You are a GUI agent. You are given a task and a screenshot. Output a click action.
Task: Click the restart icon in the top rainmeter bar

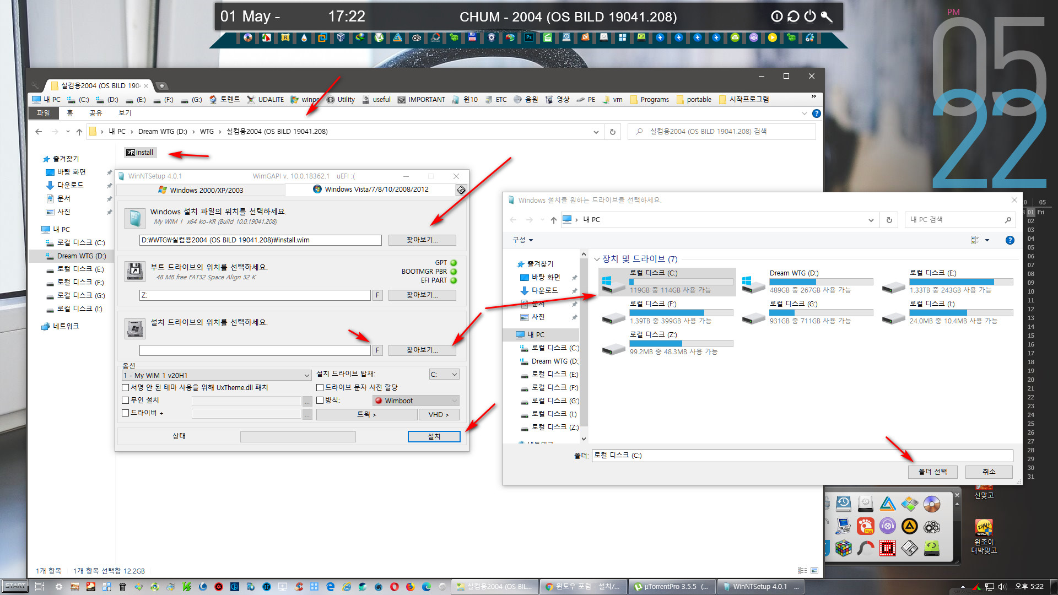coord(793,17)
